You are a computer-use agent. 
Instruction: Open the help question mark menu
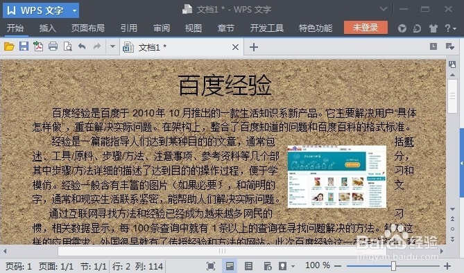450,28
